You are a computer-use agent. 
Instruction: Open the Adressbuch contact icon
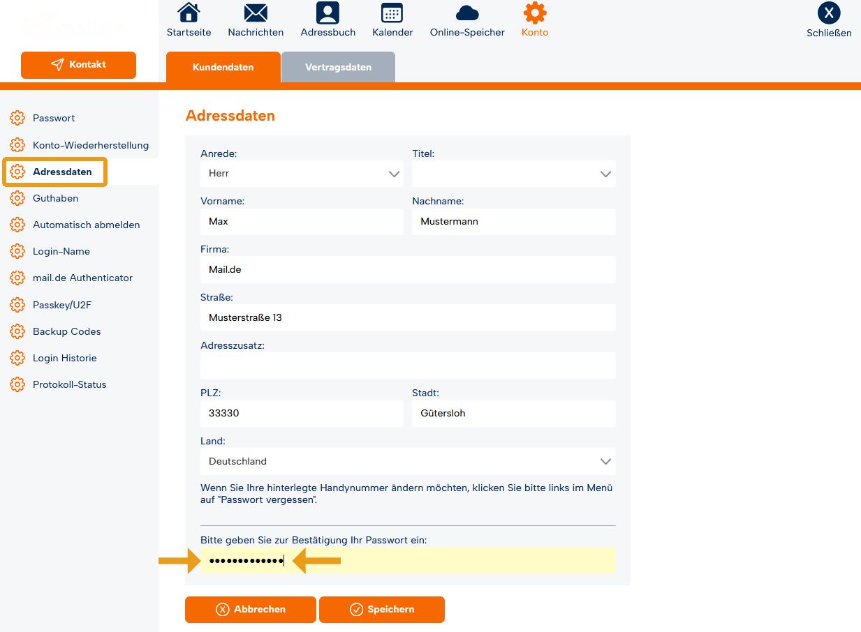[328, 13]
